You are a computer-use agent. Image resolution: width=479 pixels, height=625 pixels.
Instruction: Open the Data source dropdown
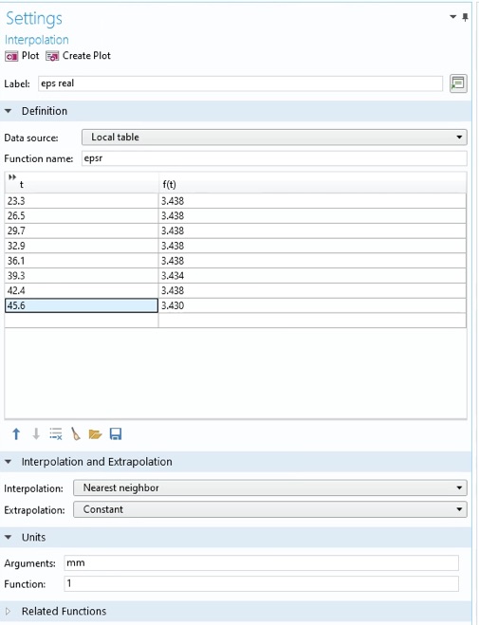click(x=274, y=138)
